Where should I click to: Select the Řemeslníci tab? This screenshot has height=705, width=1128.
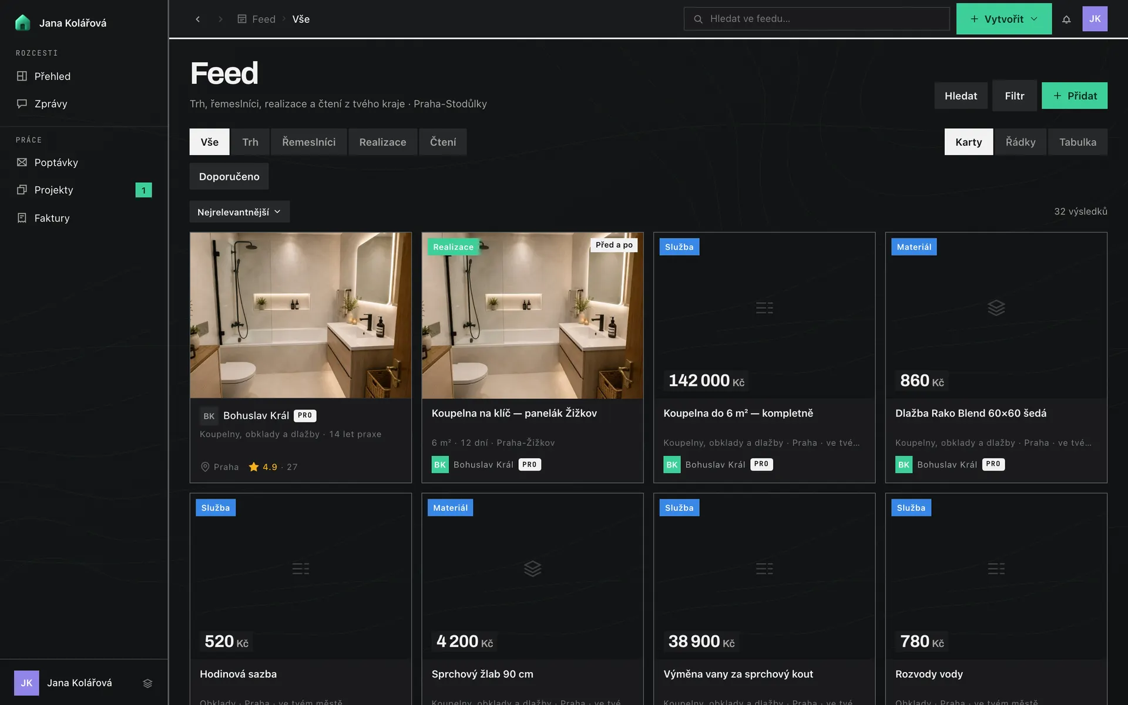308,142
